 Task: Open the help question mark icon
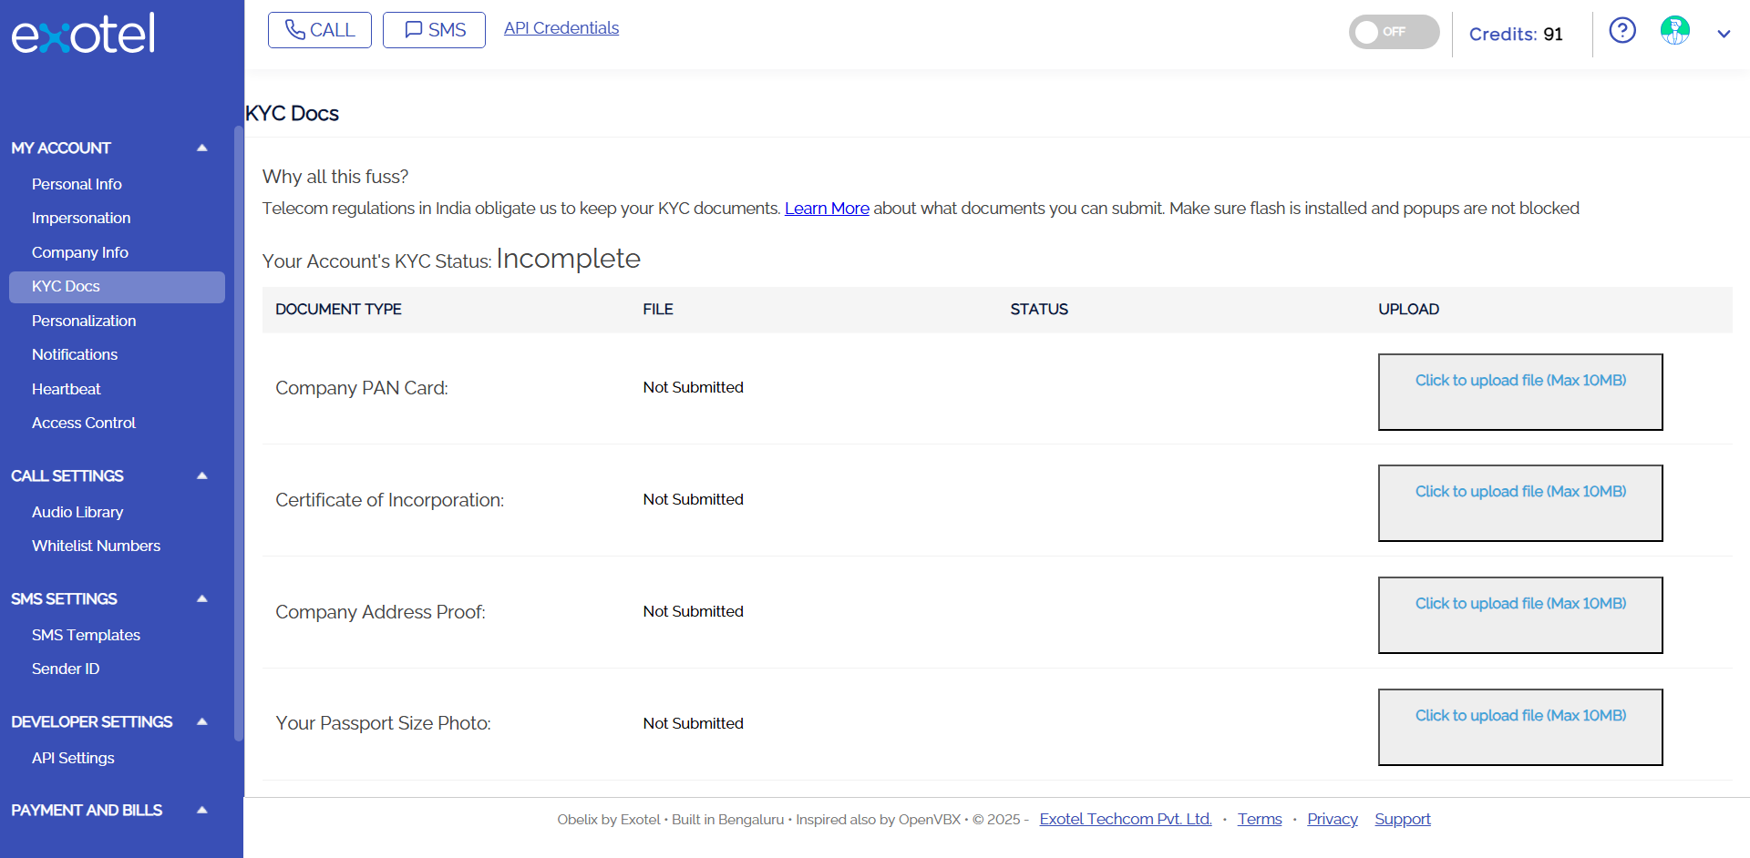click(x=1622, y=31)
